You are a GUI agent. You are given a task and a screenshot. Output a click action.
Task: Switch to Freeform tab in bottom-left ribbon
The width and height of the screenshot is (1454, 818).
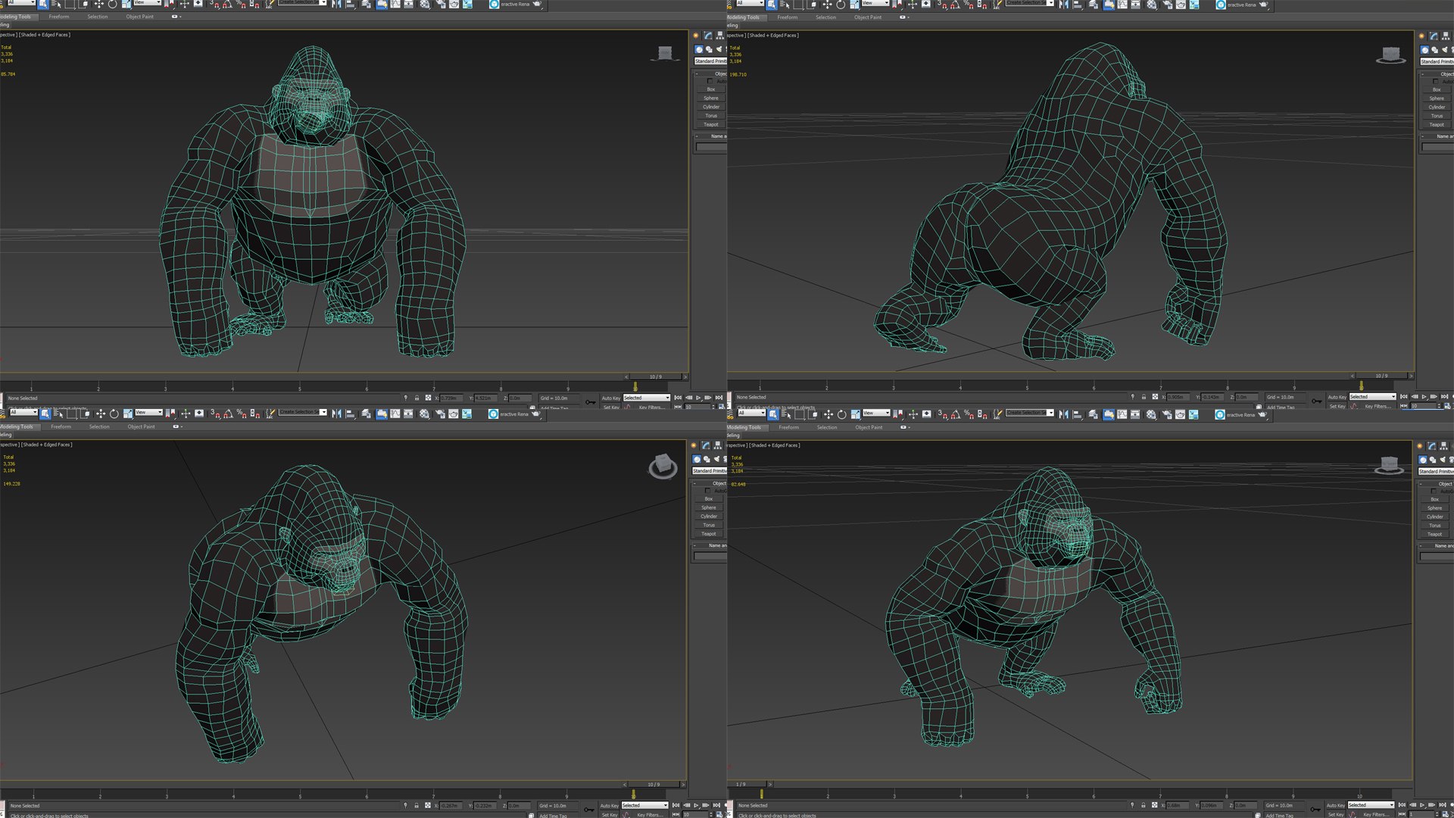[61, 426]
